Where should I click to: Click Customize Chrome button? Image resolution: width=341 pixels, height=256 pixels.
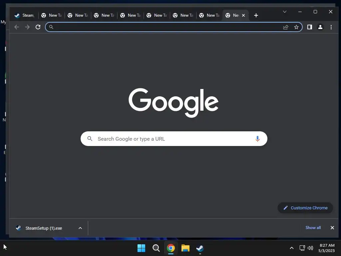[x=305, y=208]
